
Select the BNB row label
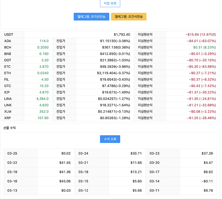(x=8, y=54)
